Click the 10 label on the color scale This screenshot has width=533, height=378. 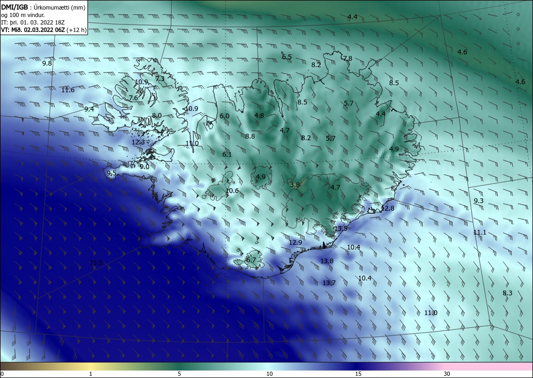[270, 374]
